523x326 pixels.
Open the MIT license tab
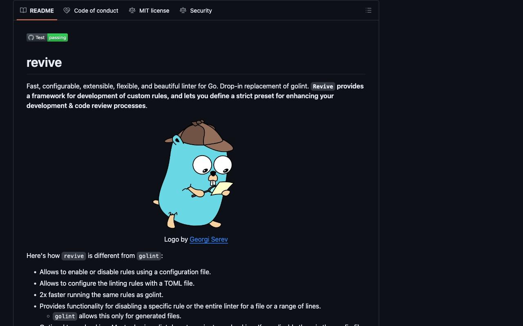click(149, 11)
